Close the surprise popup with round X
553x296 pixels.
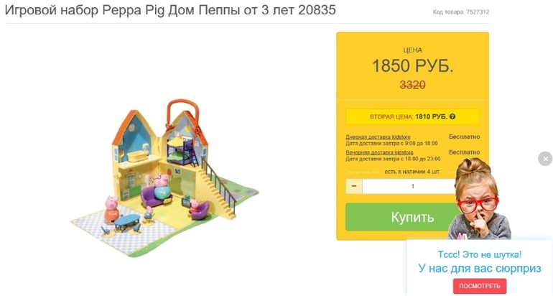[x=545, y=159]
